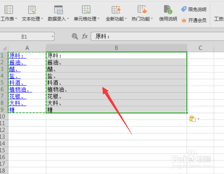Open the 盐、 hyperlink in column A
The width and height of the screenshot is (224, 174).
15,76
